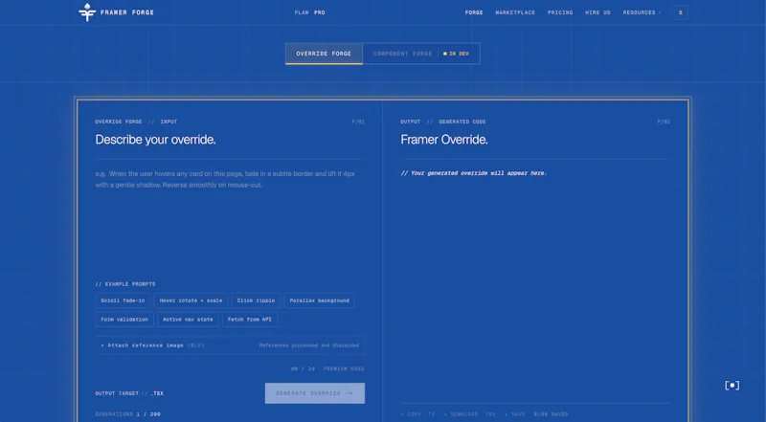The image size is (766, 422).
Task: Choose the 'Parallax background' example prompt
Action: 320,300
